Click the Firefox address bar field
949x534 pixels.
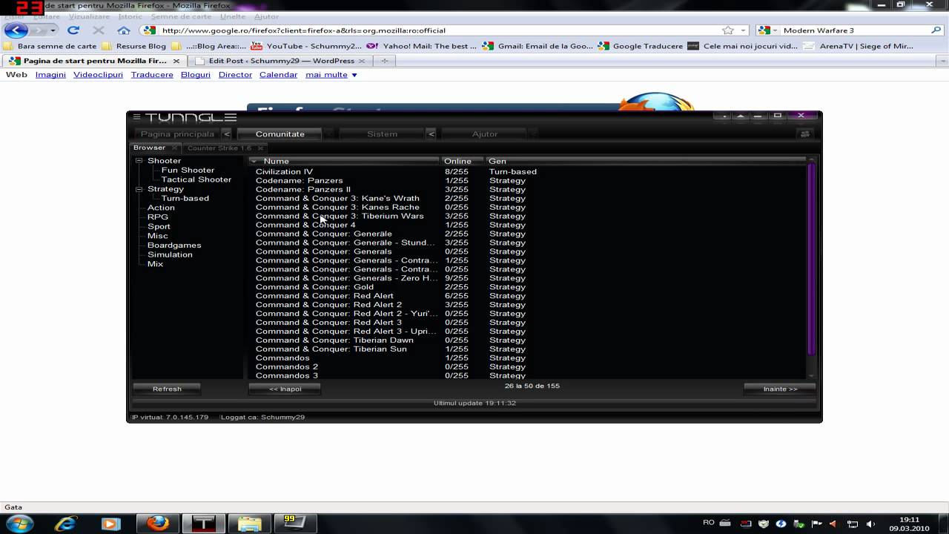[440, 30]
